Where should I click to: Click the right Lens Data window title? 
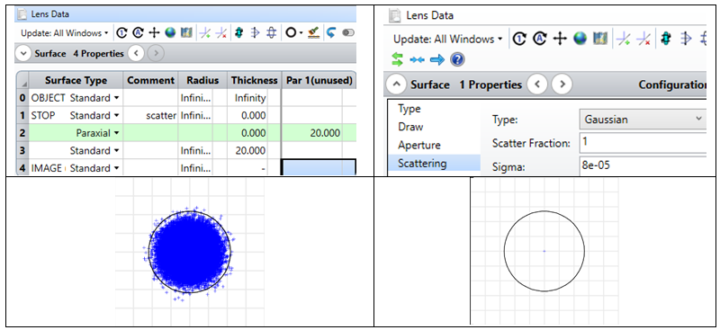tap(430, 15)
